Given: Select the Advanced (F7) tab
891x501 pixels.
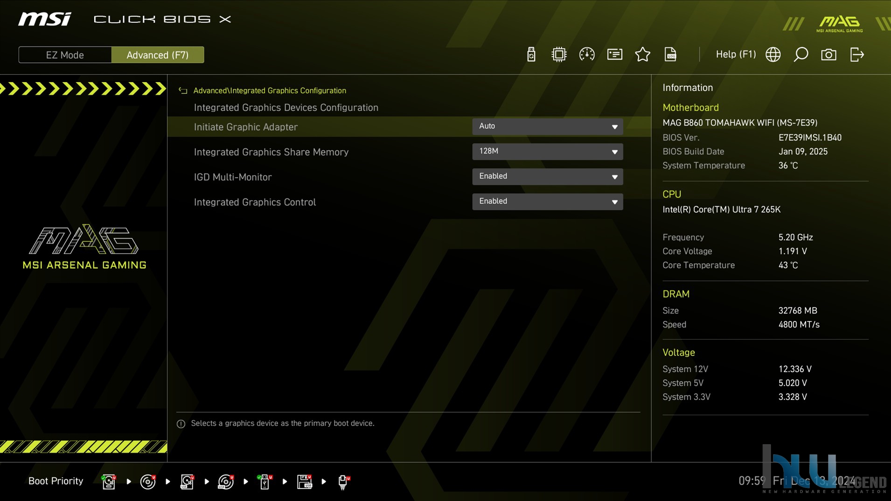Looking at the screenshot, I should [158, 55].
